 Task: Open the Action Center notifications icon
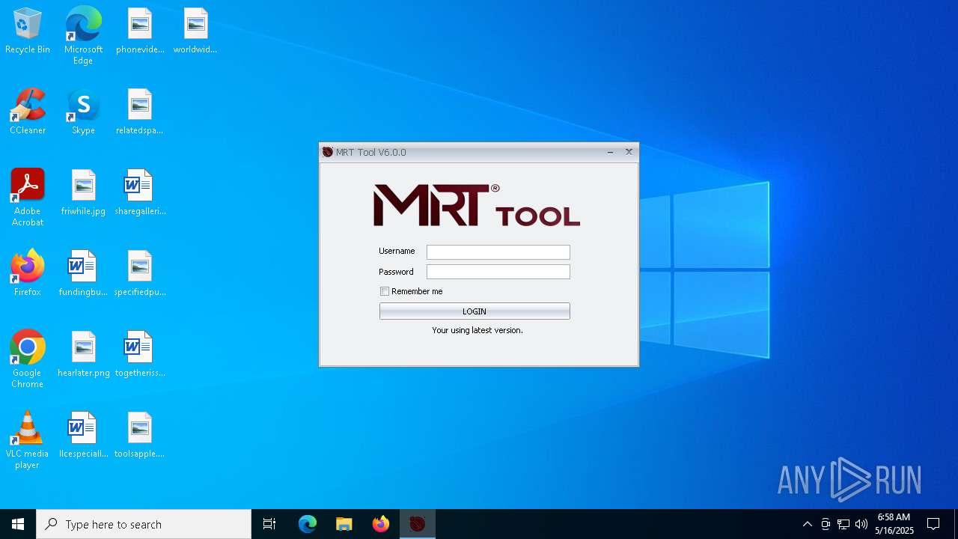pos(933,524)
